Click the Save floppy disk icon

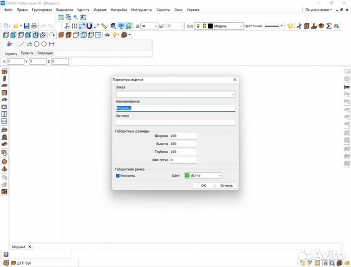click(x=26, y=26)
